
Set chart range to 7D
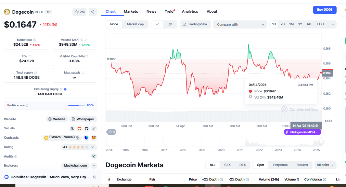pos(282,24)
